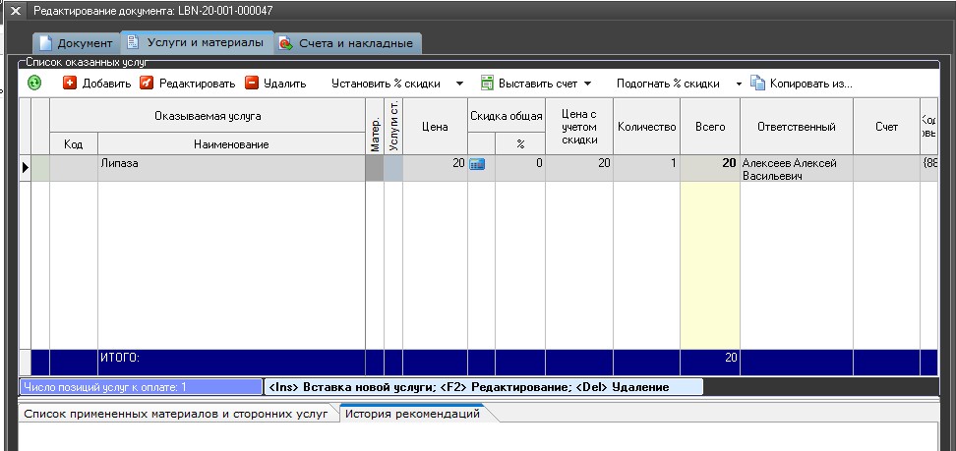
Task: Click the red plus icon for Добавить
Action: coord(70,84)
